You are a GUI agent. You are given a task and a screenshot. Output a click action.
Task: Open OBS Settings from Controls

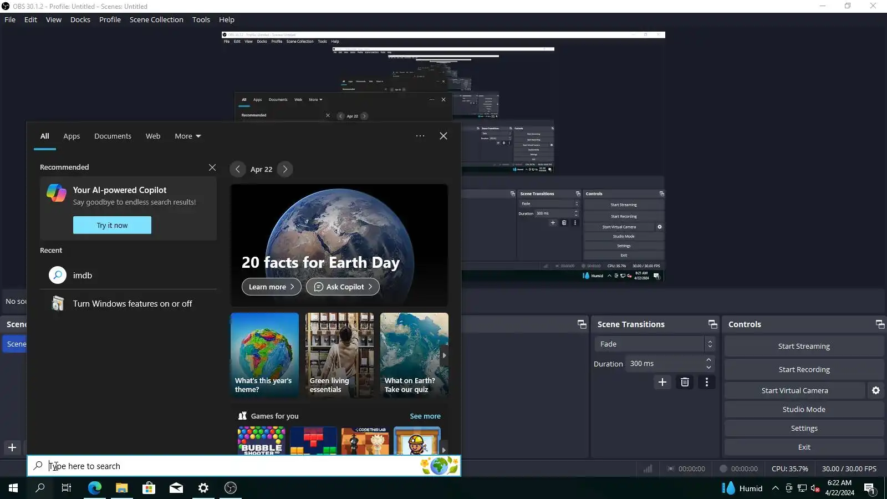(x=804, y=428)
